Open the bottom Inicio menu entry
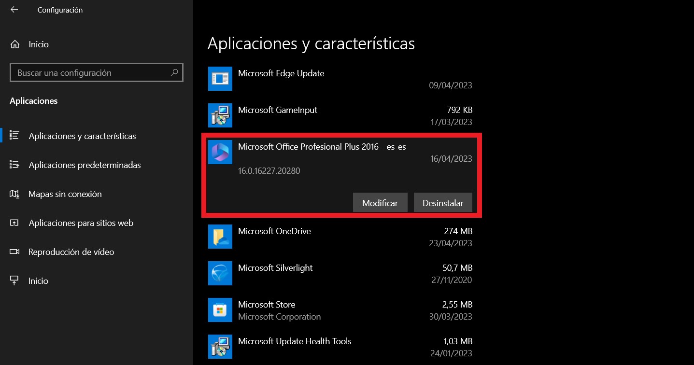 (x=38, y=281)
